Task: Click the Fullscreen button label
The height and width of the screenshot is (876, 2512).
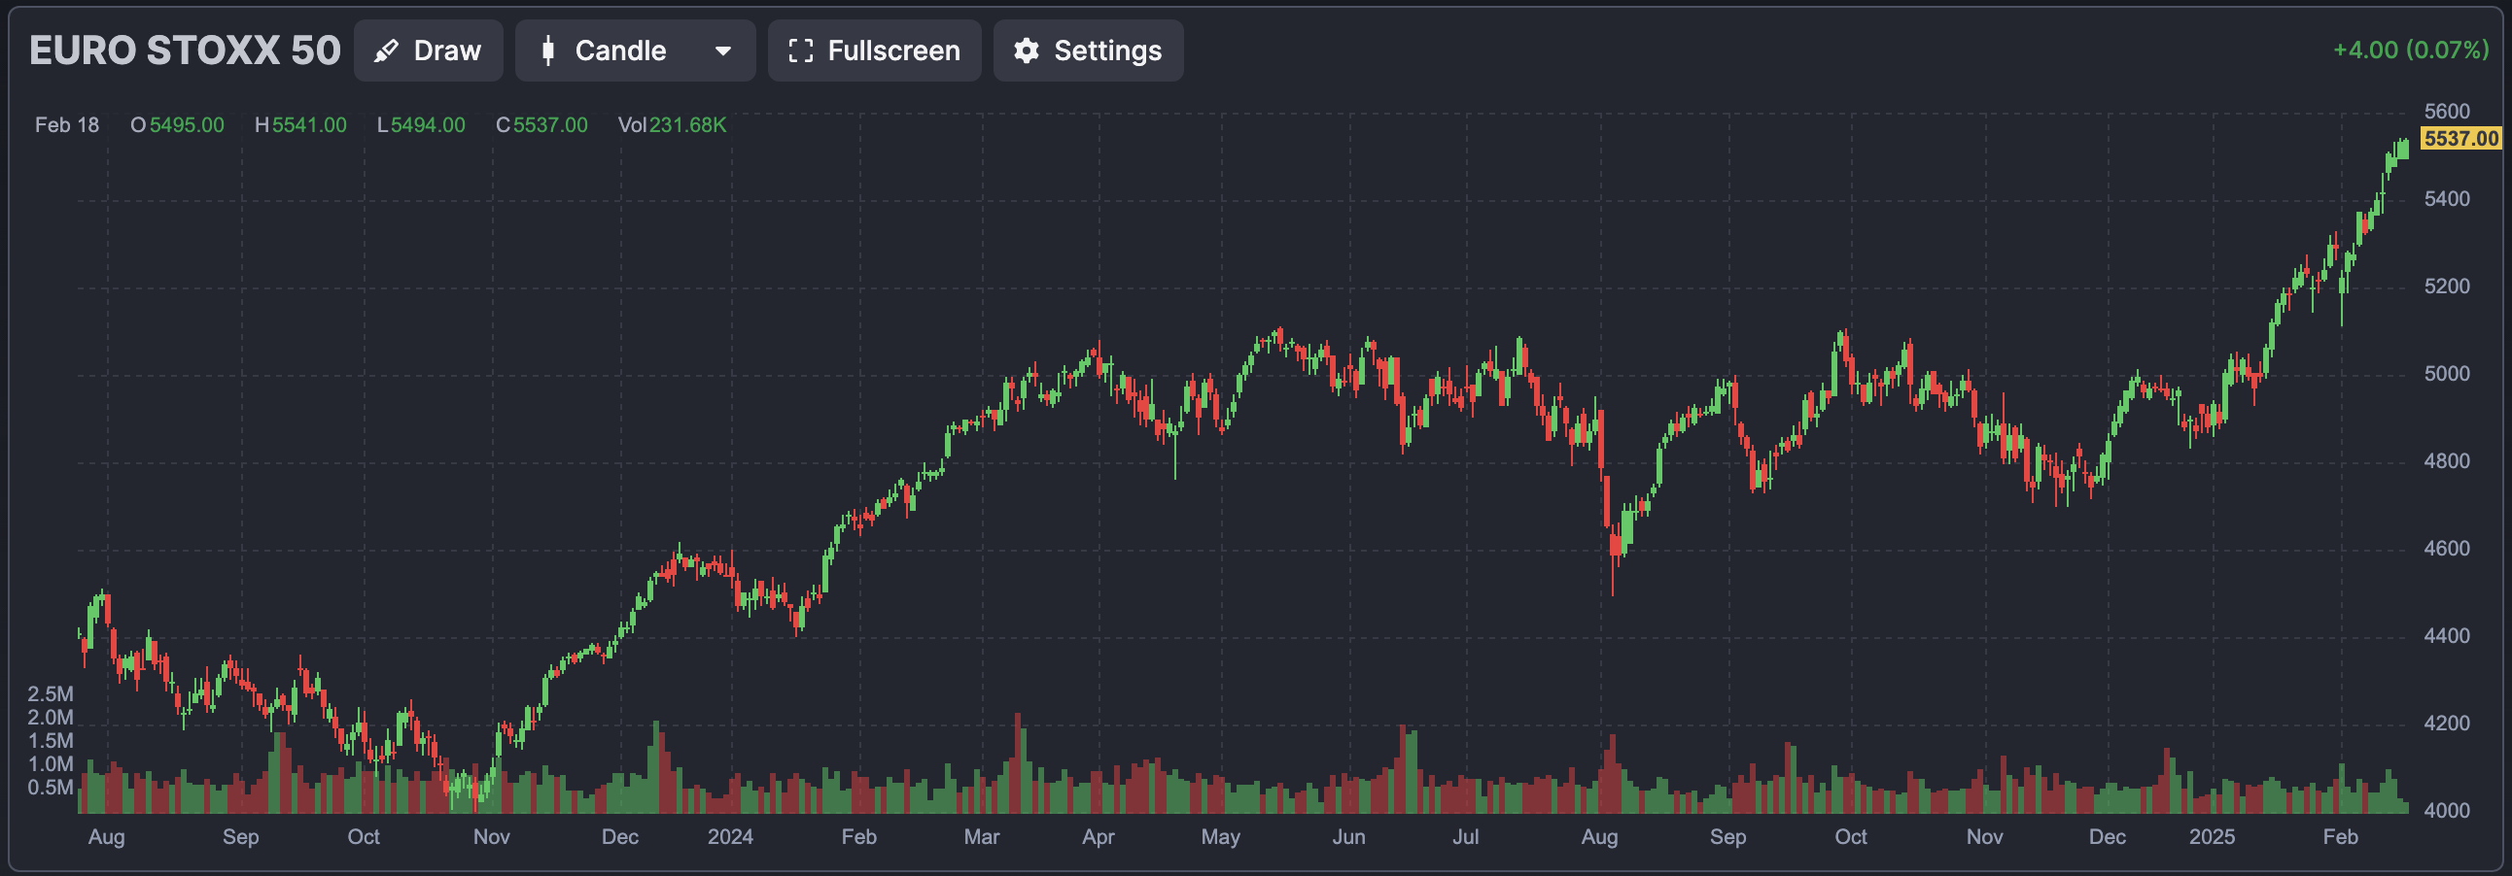Action: 893,51
